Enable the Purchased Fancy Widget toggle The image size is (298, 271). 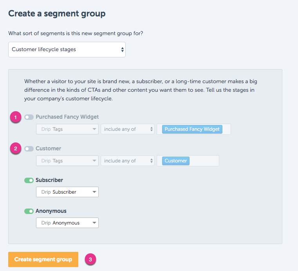[x=29, y=117]
